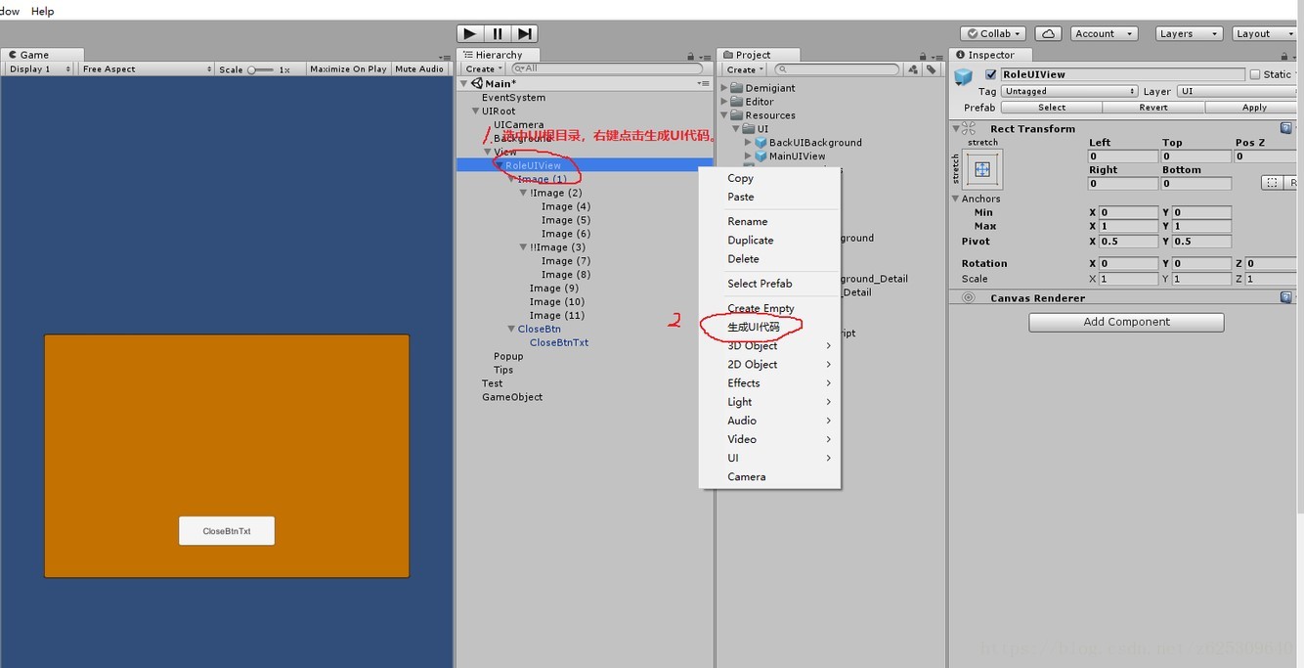
Task: Toggle the Static checkbox in Inspector
Action: (1255, 74)
